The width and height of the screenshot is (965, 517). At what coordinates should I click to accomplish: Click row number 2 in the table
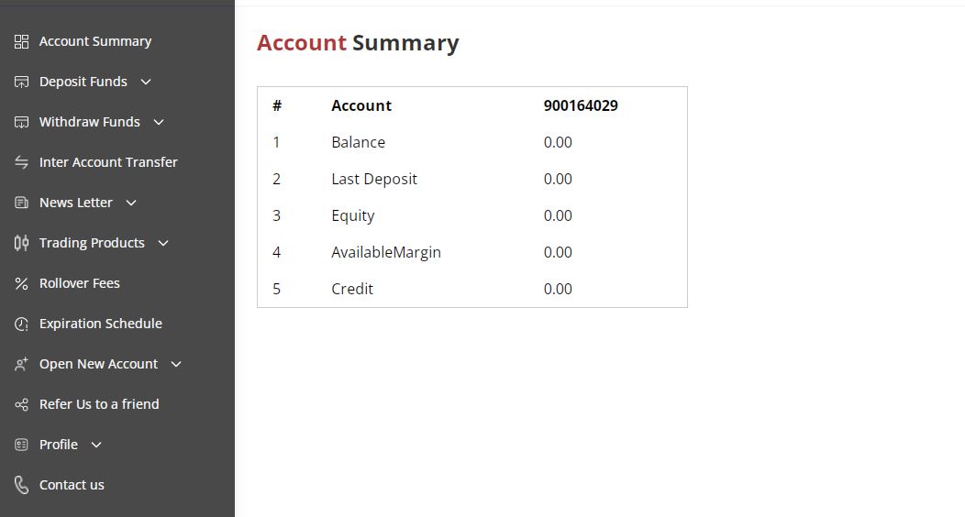click(x=276, y=179)
